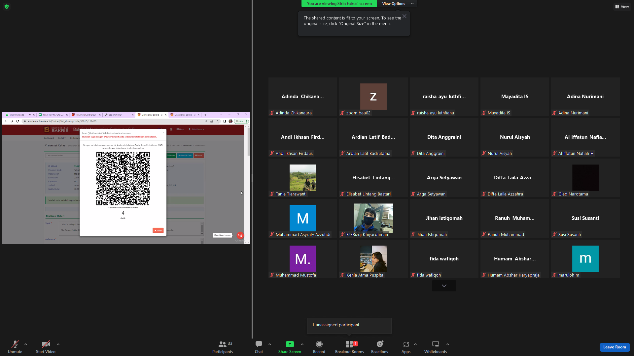Switch to Laporan BKD tab in shared browser

[x=119, y=115]
